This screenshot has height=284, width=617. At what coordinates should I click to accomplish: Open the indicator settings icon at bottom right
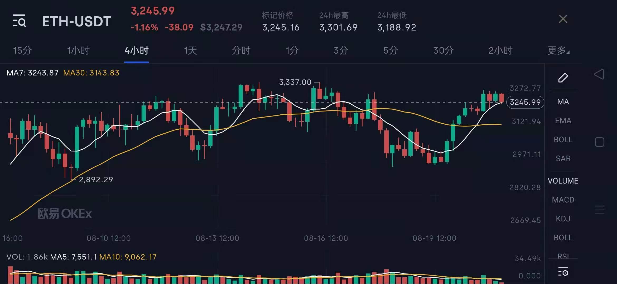click(563, 272)
